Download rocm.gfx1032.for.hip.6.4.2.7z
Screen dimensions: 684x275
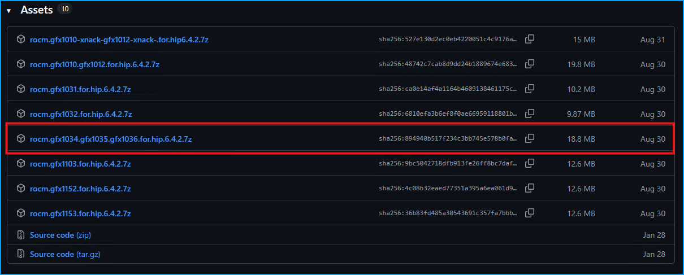pyautogui.click(x=81, y=114)
